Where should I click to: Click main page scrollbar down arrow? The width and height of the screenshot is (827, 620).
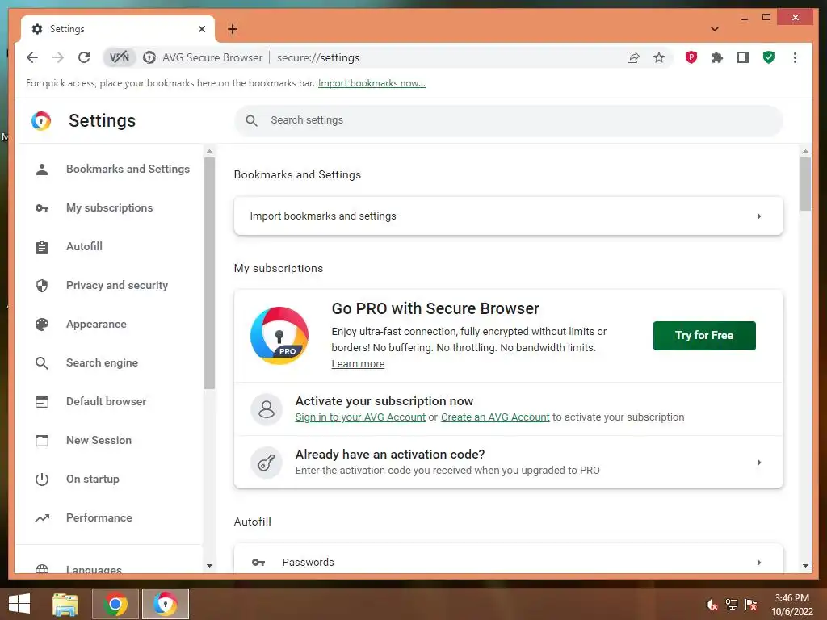[805, 566]
